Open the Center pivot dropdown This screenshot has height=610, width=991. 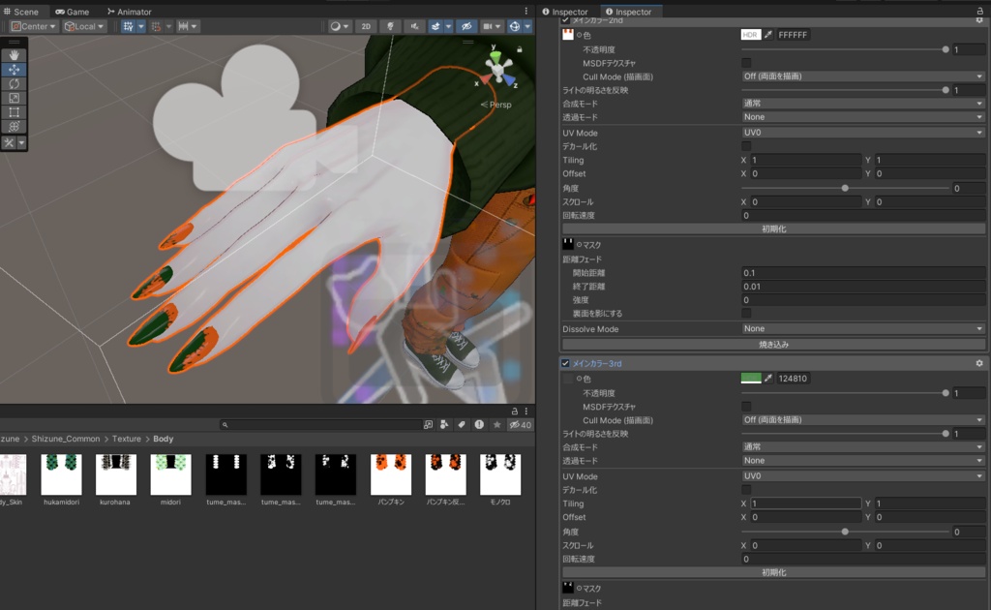[34, 26]
